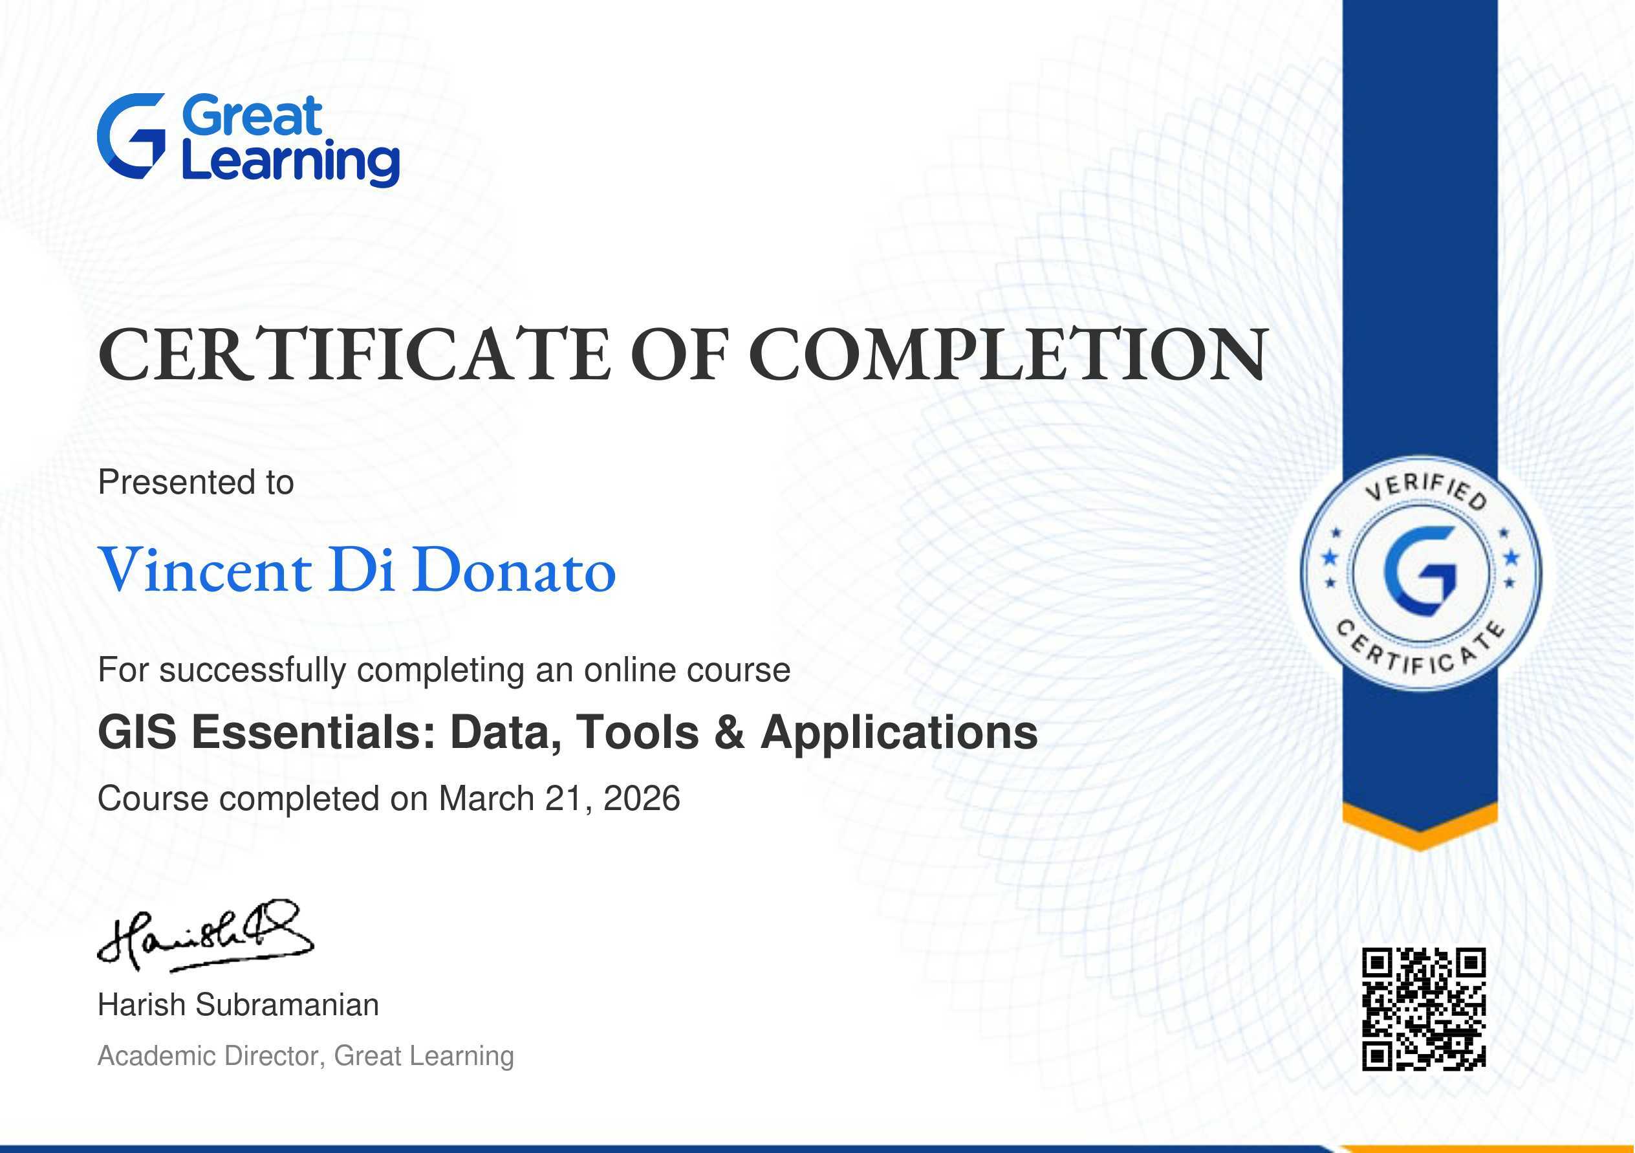Viewport: 1635px width, 1153px height.
Task: Click Academic Director, Great Learning caption
Action: point(305,1055)
